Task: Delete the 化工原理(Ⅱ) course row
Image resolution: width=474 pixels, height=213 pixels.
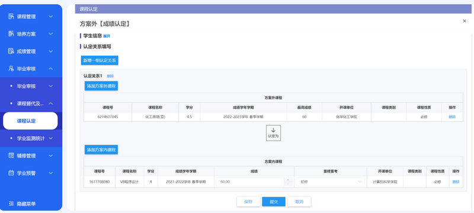Action: pyautogui.click(x=452, y=117)
